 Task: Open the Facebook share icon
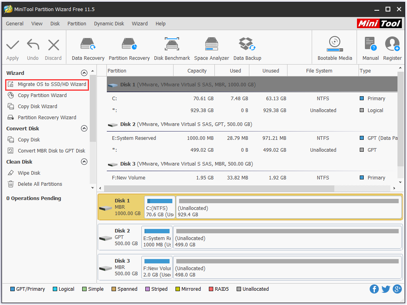pos(374,289)
